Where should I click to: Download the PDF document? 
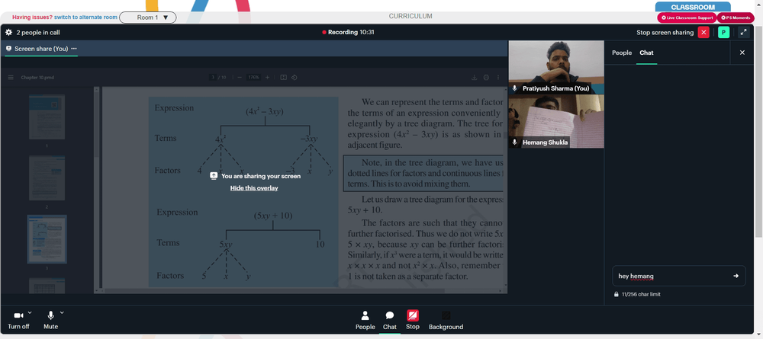tap(474, 77)
